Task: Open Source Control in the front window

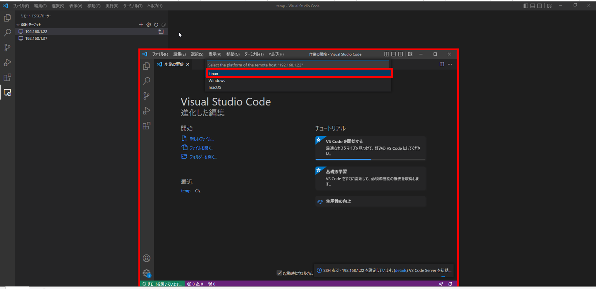Action: tap(146, 96)
